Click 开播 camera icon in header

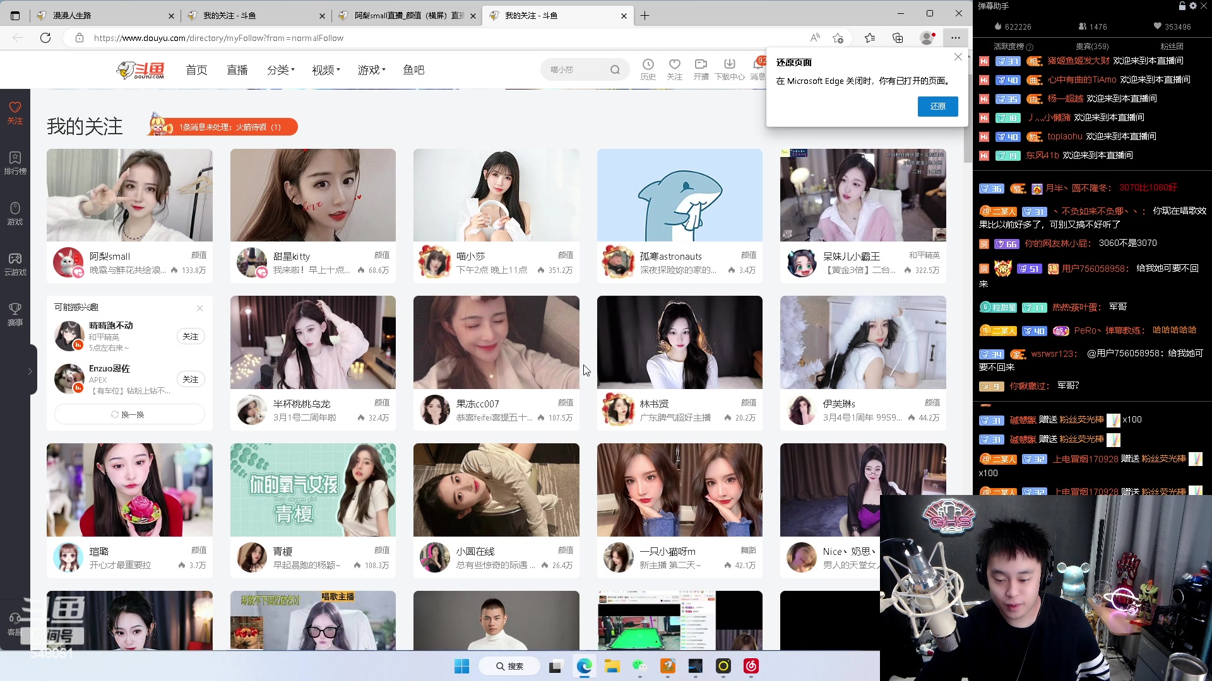click(701, 69)
